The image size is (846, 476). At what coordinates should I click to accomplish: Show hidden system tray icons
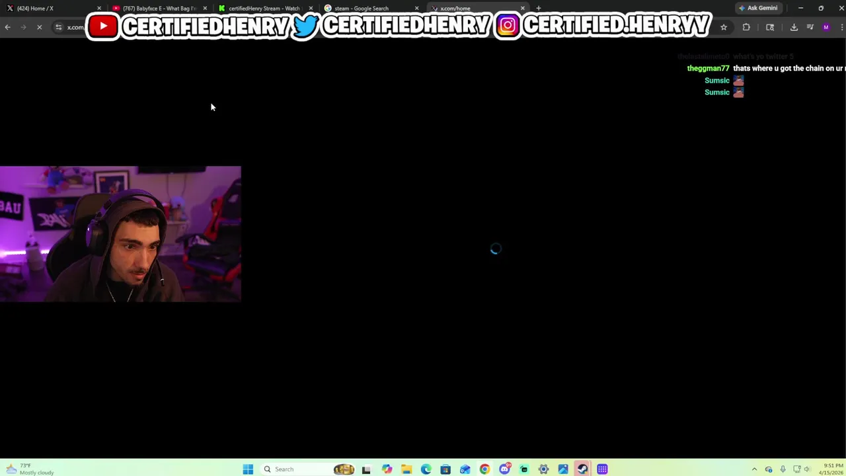click(x=754, y=469)
